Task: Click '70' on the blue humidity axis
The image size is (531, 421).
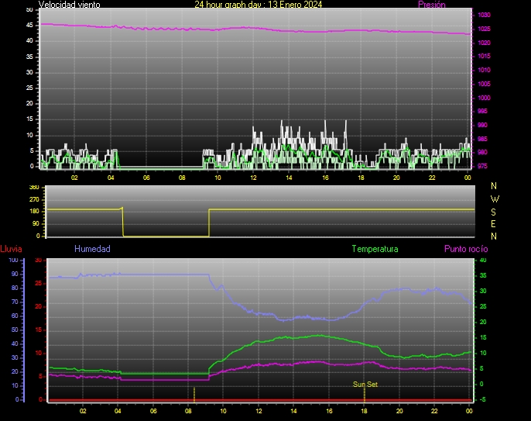Action: 15,302
